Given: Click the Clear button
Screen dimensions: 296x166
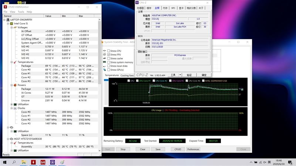Looking at the screenshot, I should pyautogui.click(x=143, y=149).
